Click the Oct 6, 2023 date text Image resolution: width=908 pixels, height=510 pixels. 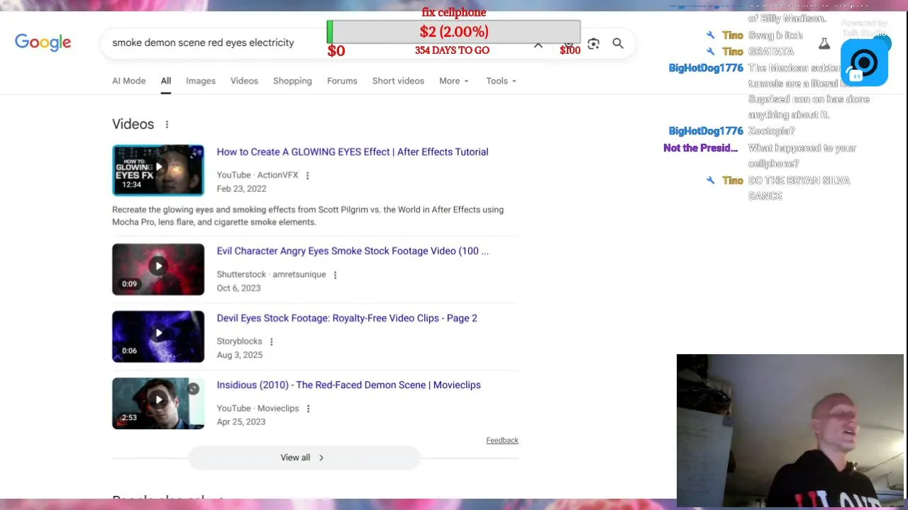click(x=238, y=288)
